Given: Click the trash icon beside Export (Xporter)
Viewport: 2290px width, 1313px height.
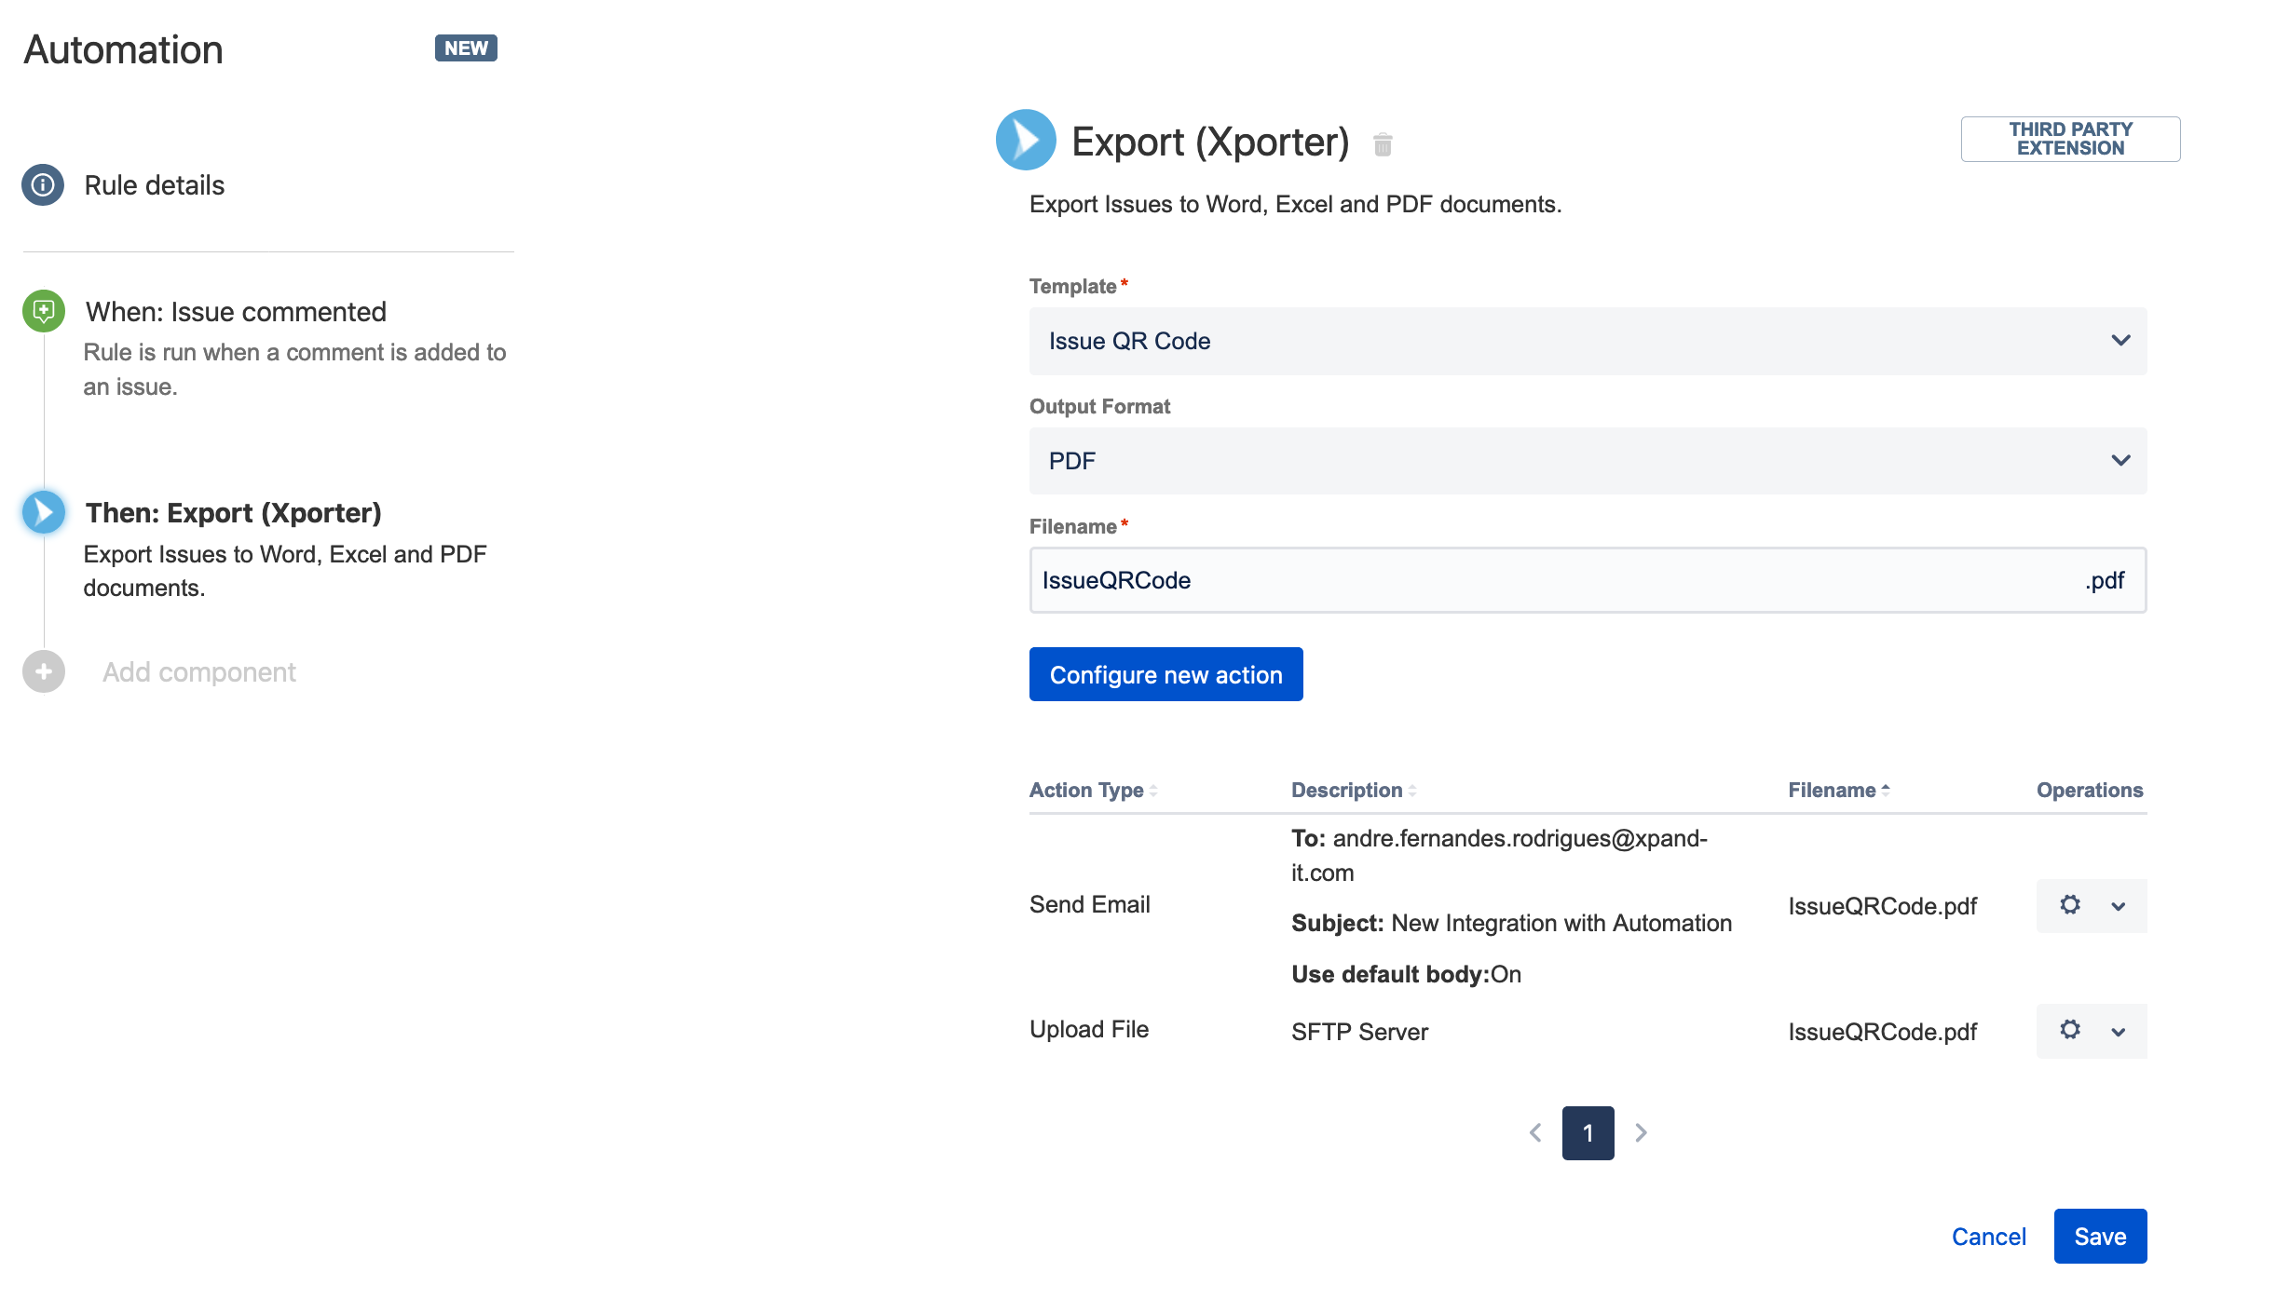Looking at the screenshot, I should pos(1383,144).
